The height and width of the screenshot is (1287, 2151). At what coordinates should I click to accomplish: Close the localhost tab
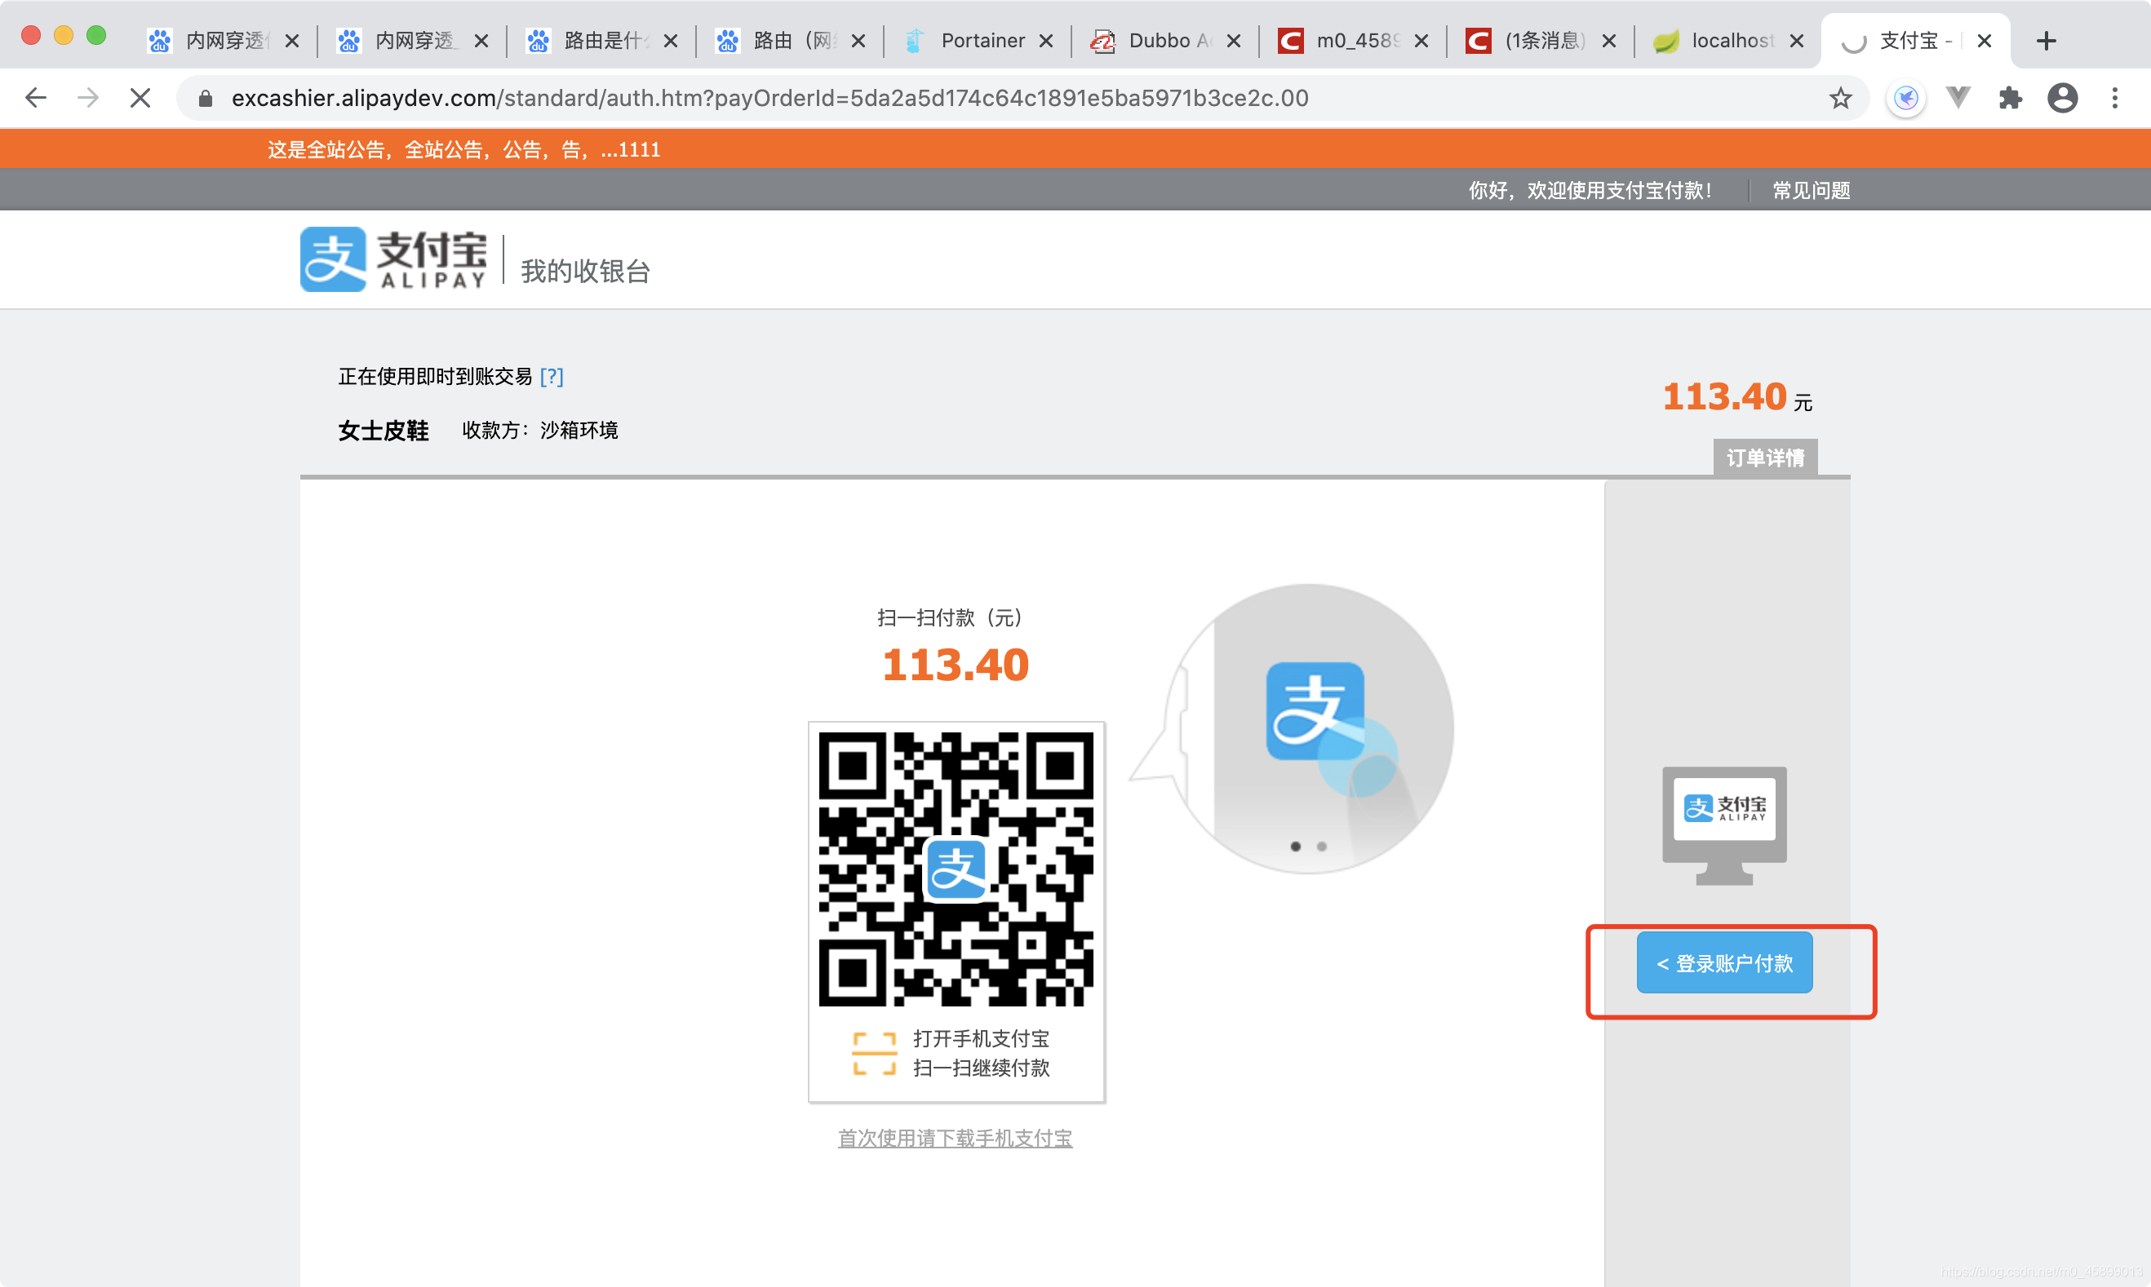tap(1796, 41)
